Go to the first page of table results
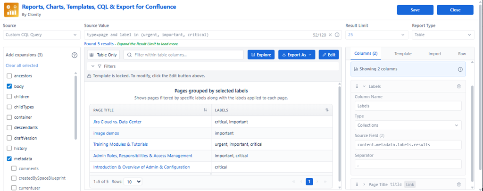This screenshot has height=191, width=483. (293, 182)
